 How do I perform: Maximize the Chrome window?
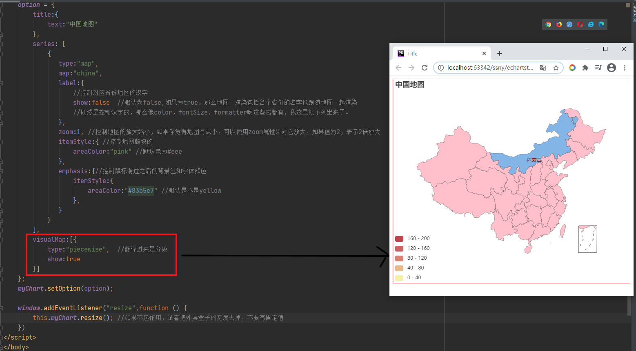(x=605, y=49)
